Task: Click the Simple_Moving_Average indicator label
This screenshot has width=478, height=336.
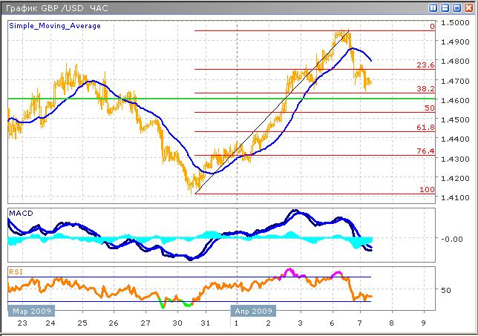Action: (x=55, y=26)
